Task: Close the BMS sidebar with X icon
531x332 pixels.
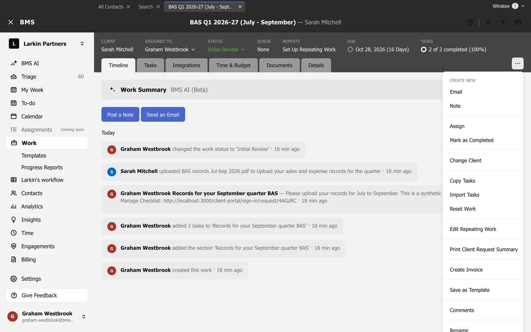Action: [x=11, y=22]
